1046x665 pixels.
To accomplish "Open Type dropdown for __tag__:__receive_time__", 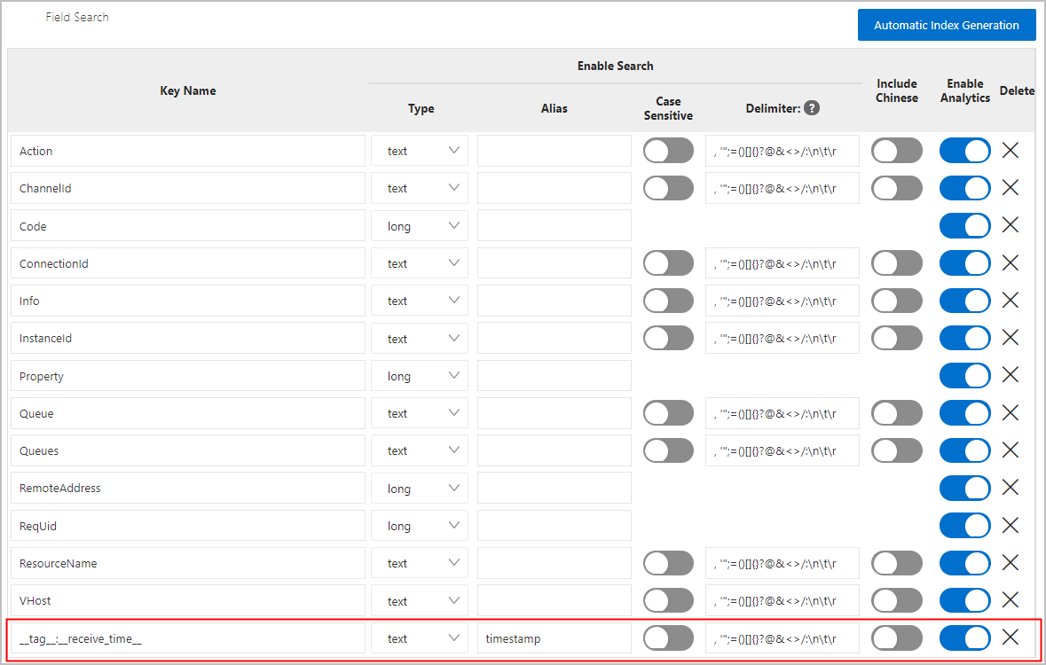I will [420, 638].
